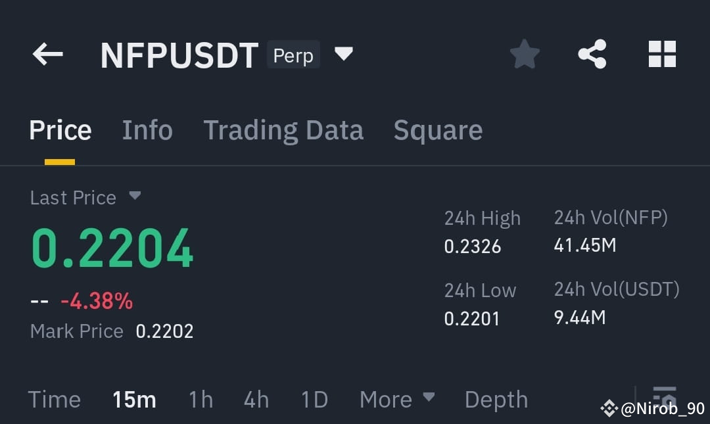Select the Price tab
The image size is (710, 424).
60,130
